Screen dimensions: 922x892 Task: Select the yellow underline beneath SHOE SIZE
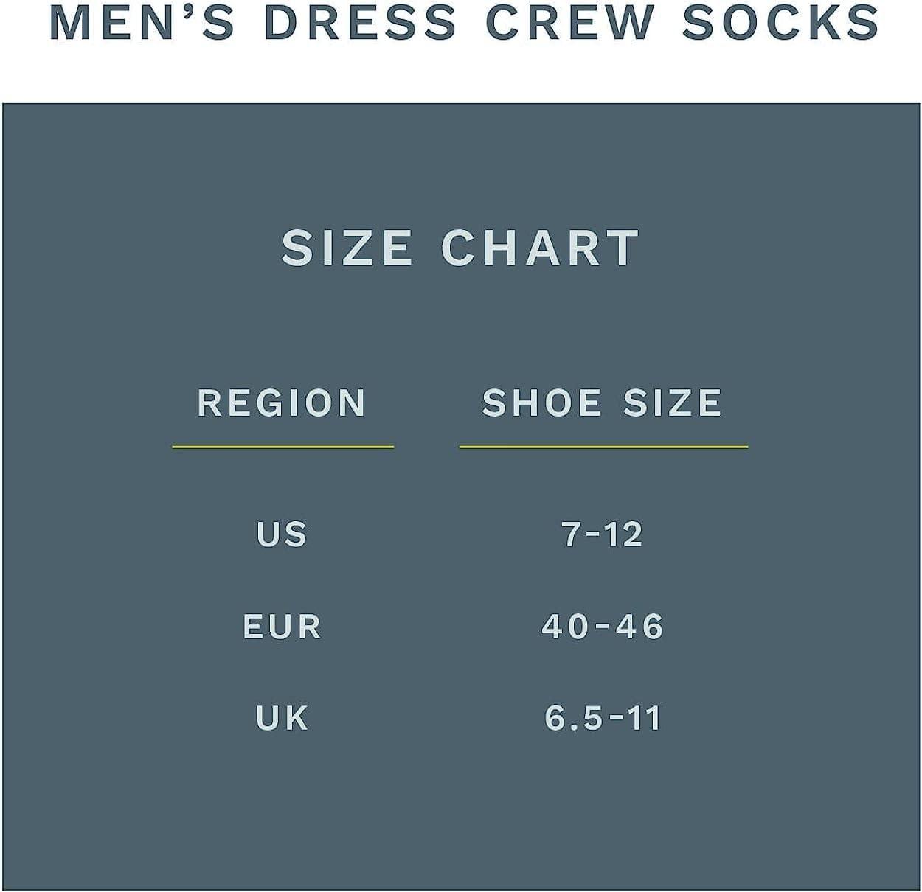pyautogui.click(x=603, y=446)
